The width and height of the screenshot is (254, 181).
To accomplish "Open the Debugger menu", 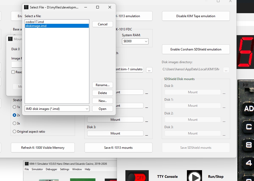I will coord(51,169).
